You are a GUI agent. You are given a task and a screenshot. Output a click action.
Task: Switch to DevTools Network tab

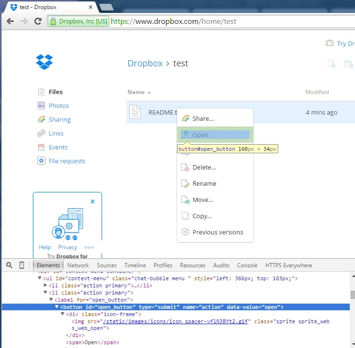pyautogui.click(x=78, y=265)
